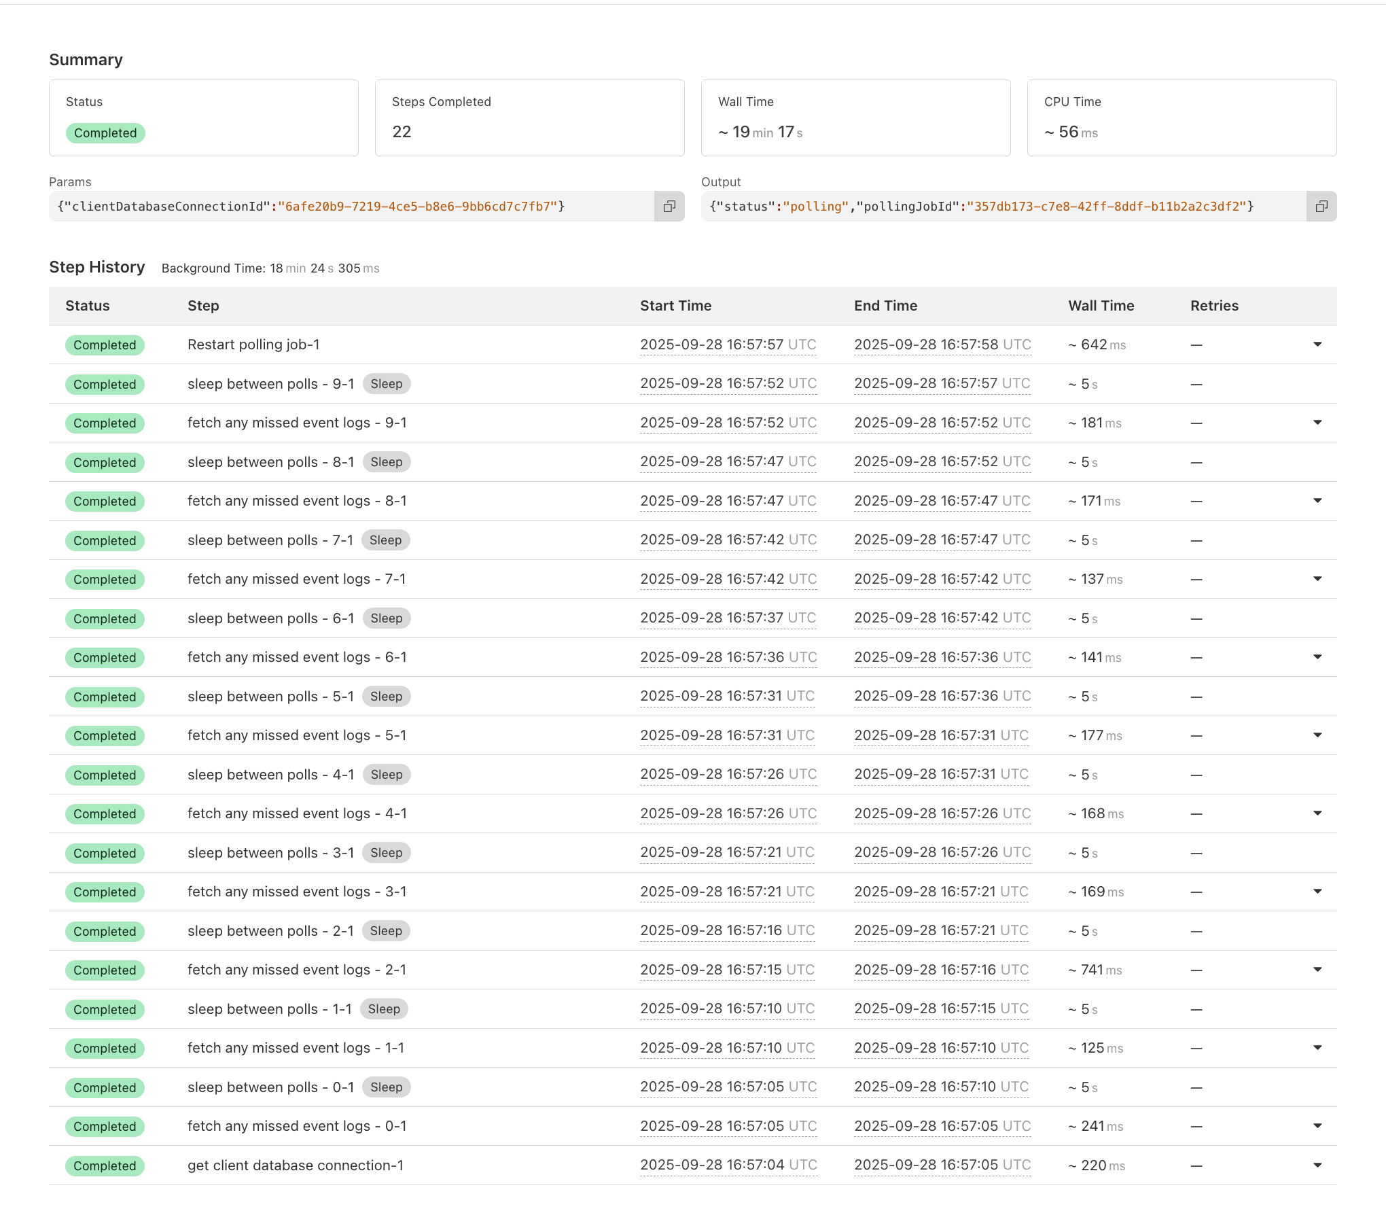
Task: Select the Params clientDatabaseConnectionId field
Action: pos(351,207)
